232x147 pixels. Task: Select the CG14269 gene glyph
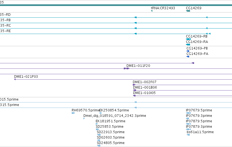(188, 11)
